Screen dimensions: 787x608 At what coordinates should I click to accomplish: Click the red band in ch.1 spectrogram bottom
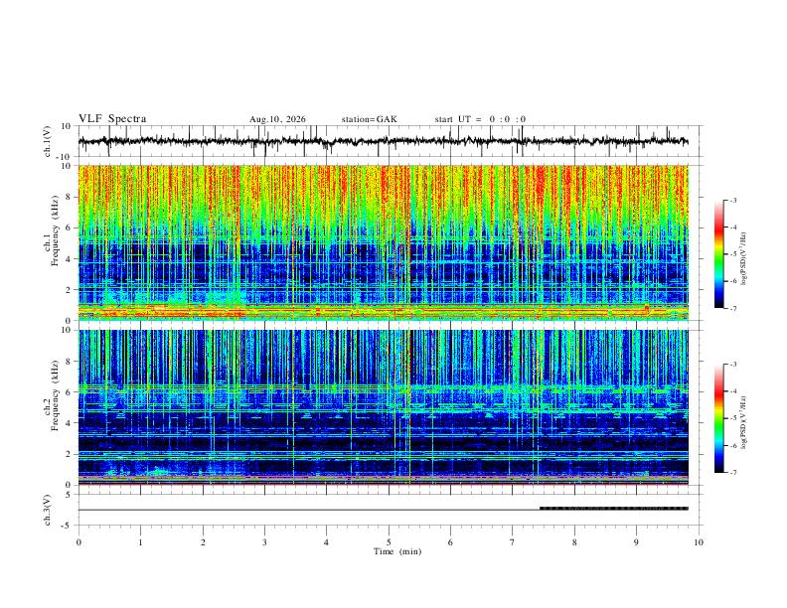click(383, 312)
